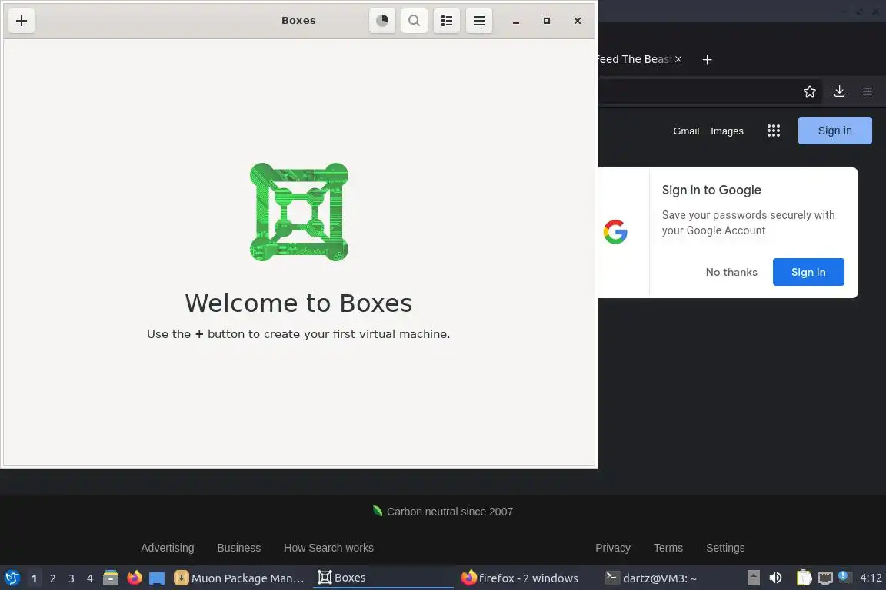
Task: Click Sign in within the Google popup
Action: click(808, 272)
